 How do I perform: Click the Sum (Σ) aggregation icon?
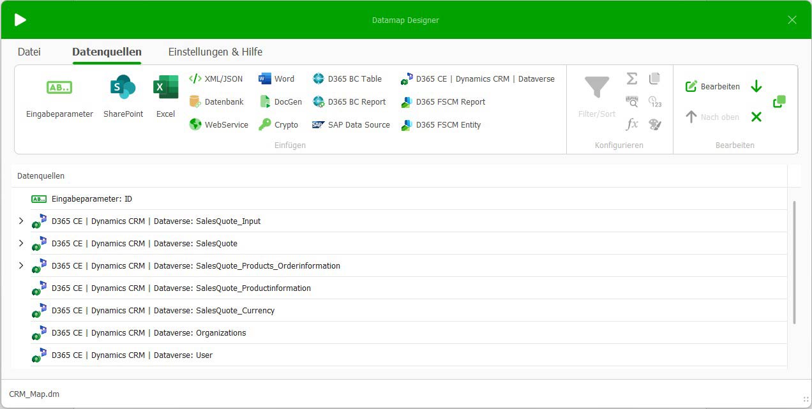[631, 78]
